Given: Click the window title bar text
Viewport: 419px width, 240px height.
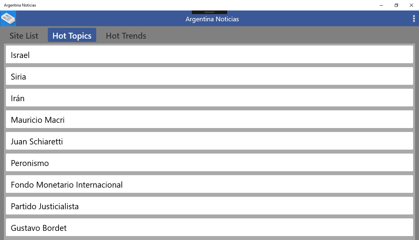Looking at the screenshot, I should tap(20, 5).
